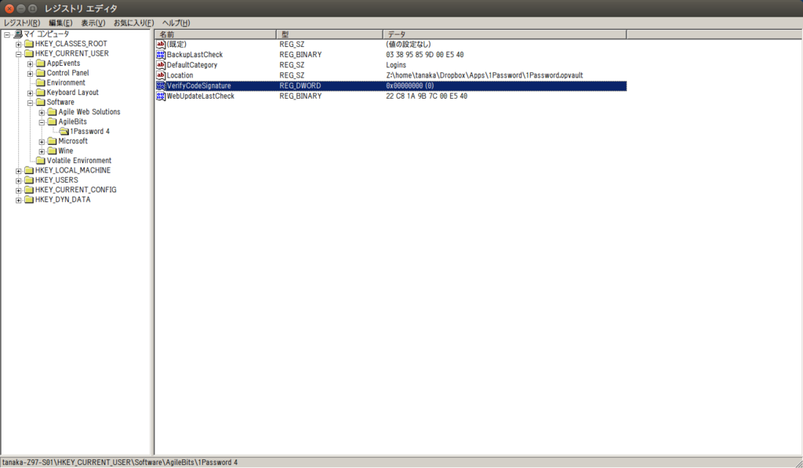Expand the Microsoft key
Image resolution: width=803 pixels, height=468 pixels.
[x=42, y=142]
